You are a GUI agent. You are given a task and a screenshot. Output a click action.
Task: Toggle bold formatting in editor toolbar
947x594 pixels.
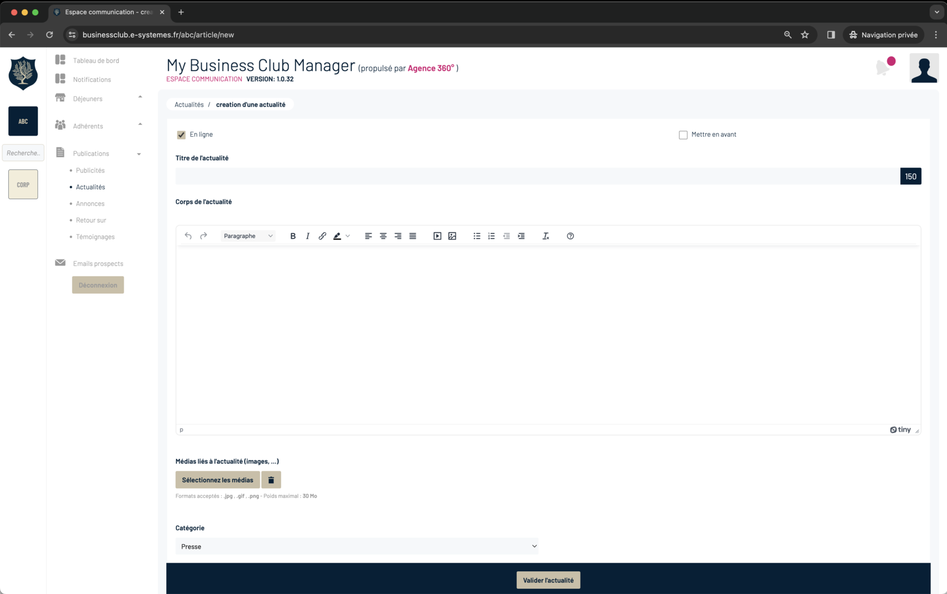point(293,236)
